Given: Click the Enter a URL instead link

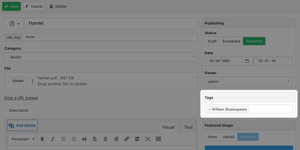Looking at the screenshot, I should [21, 98].
